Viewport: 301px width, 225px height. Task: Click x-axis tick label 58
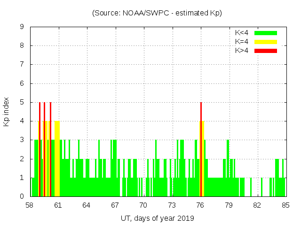coord(30,205)
